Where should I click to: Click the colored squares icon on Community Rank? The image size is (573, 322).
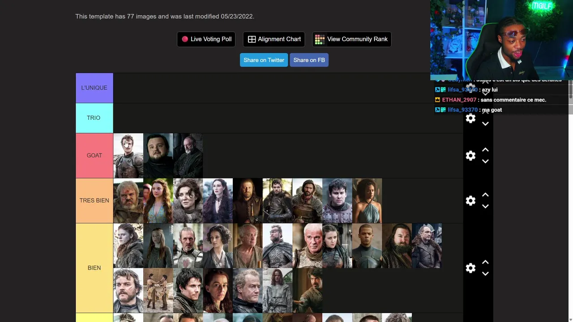(320, 39)
